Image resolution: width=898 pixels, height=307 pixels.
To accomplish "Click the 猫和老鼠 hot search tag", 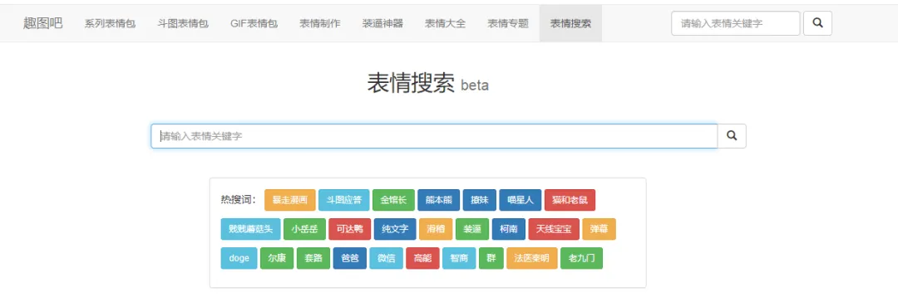I will coord(570,200).
